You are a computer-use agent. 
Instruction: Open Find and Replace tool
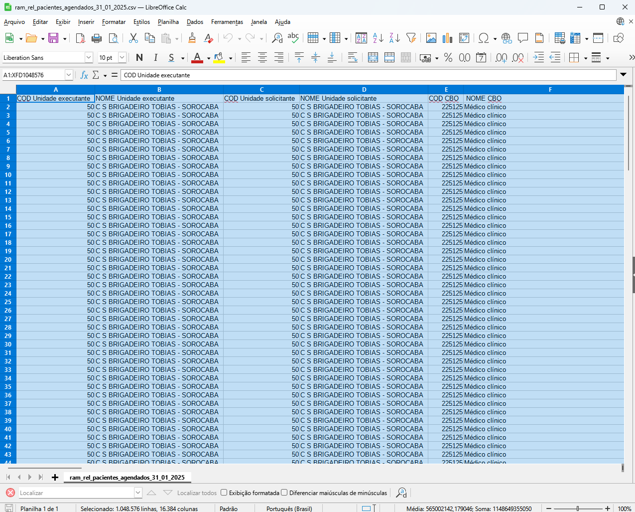(277, 38)
